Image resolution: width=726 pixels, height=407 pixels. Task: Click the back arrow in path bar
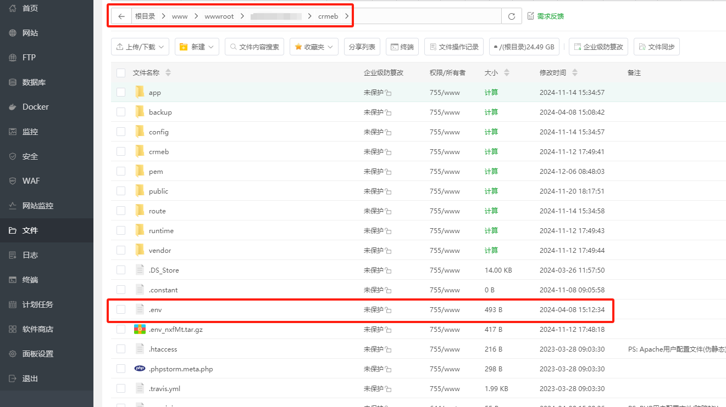click(121, 16)
